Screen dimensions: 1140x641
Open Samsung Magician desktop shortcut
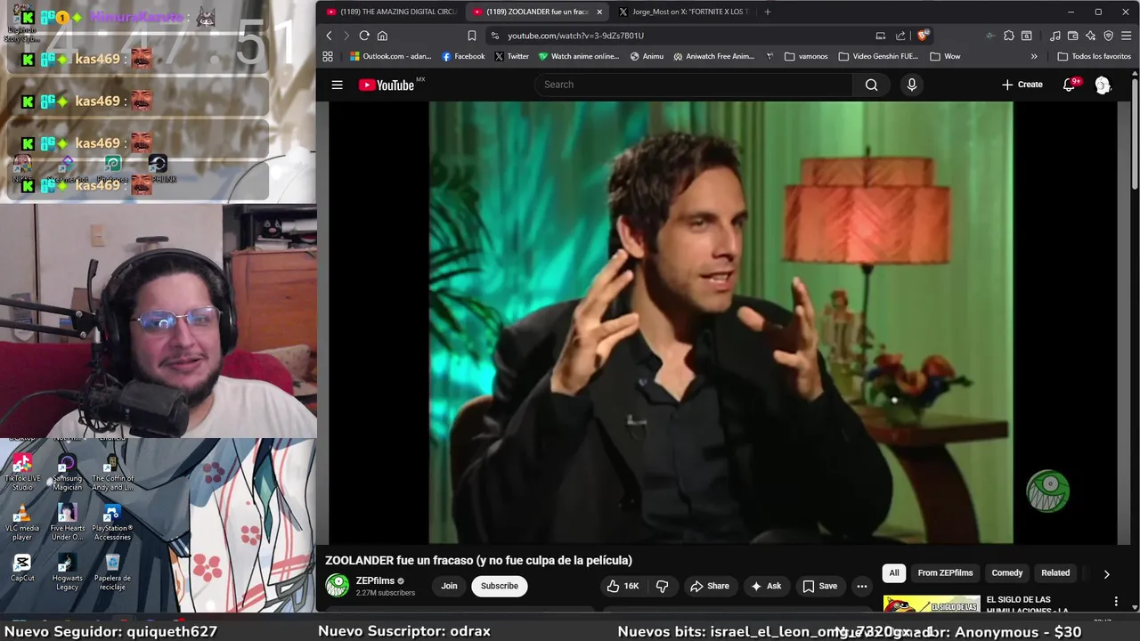tap(67, 472)
